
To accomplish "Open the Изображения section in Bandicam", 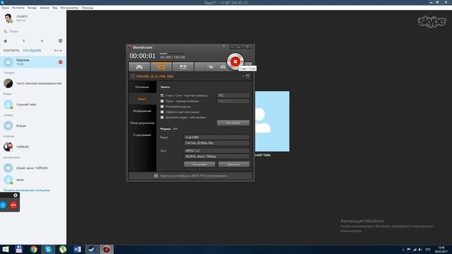I will pos(142,111).
